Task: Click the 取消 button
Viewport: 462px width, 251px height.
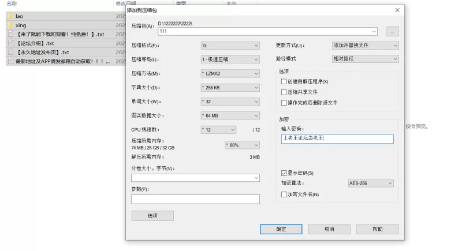Action: click(329, 229)
